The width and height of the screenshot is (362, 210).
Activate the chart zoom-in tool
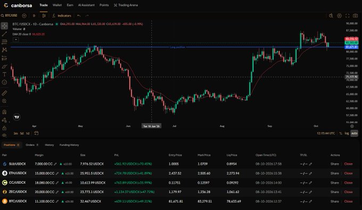tap(4, 101)
